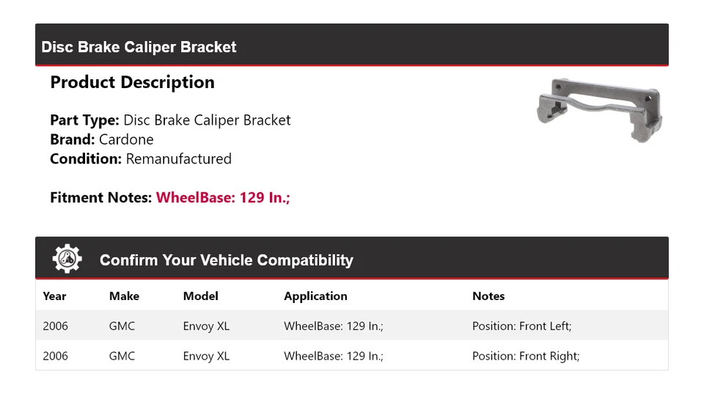This screenshot has height=394, width=704.
Task: Click the Position: Front Left row note
Action: tap(521, 326)
